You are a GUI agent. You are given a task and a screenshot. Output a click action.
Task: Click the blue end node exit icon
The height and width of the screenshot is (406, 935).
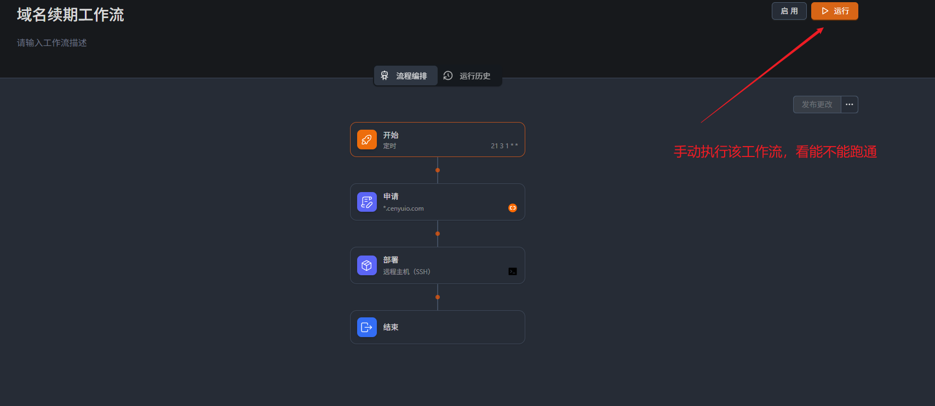point(367,327)
